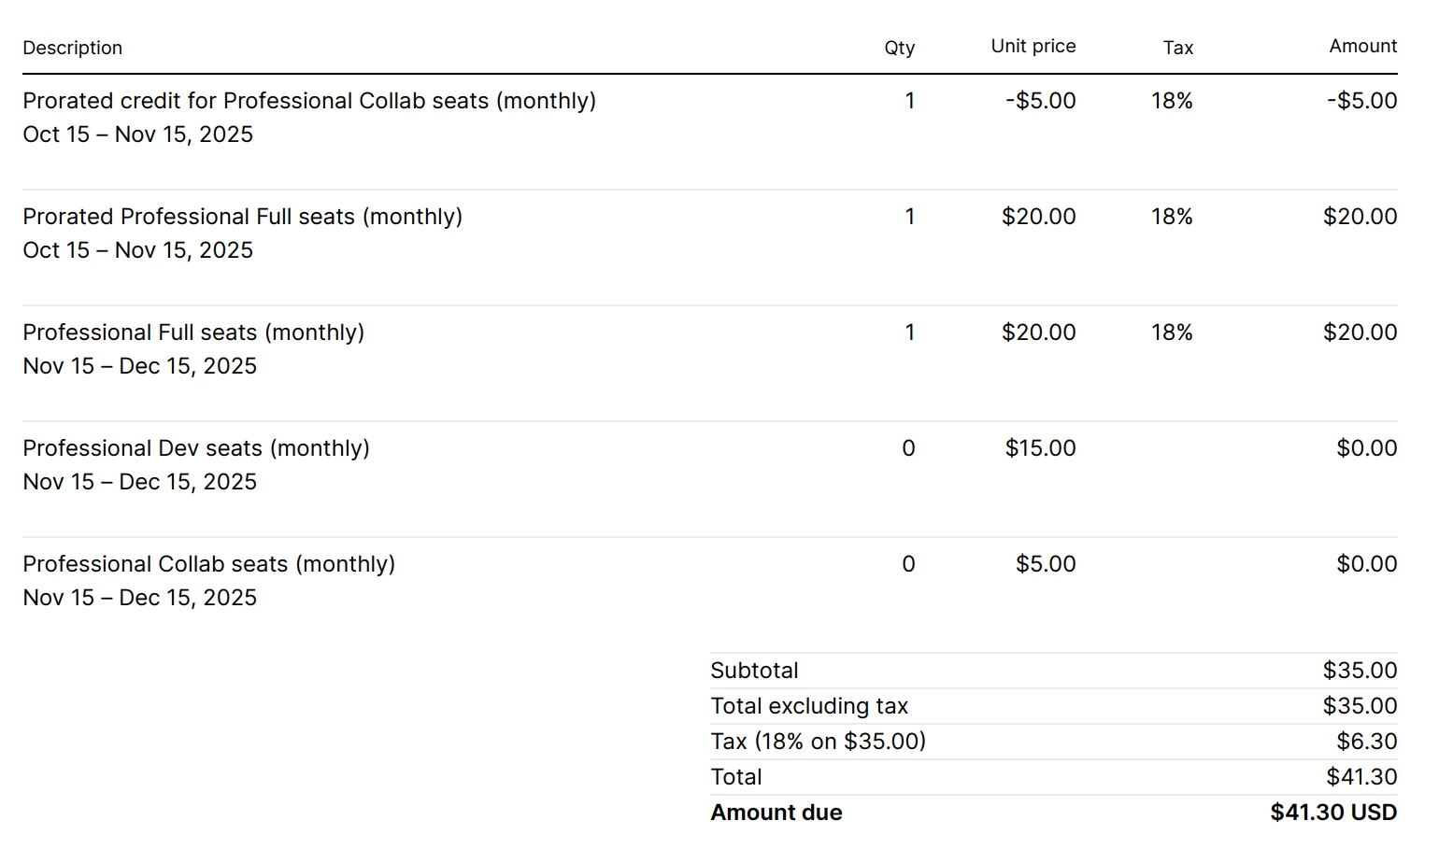Click the Amount due label
1439x863 pixels.
(776, 813)
